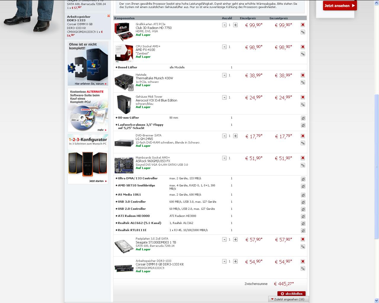Decrease quantity of Thermaltake Munich 430W
This screenshot has height=303, width=379.
tap(224, 75)
